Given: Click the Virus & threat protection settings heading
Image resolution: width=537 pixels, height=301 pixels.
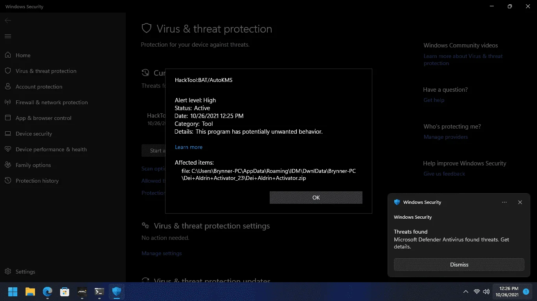Looking at the screenshot, I should [x=212, y=226].
